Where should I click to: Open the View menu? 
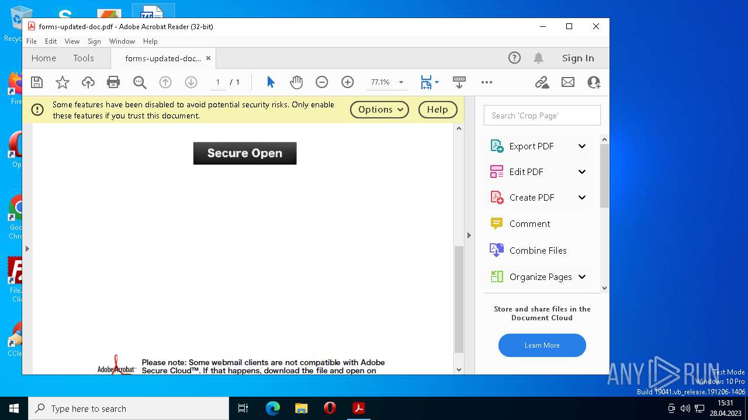pyautogui.click(x=72, y=41)
